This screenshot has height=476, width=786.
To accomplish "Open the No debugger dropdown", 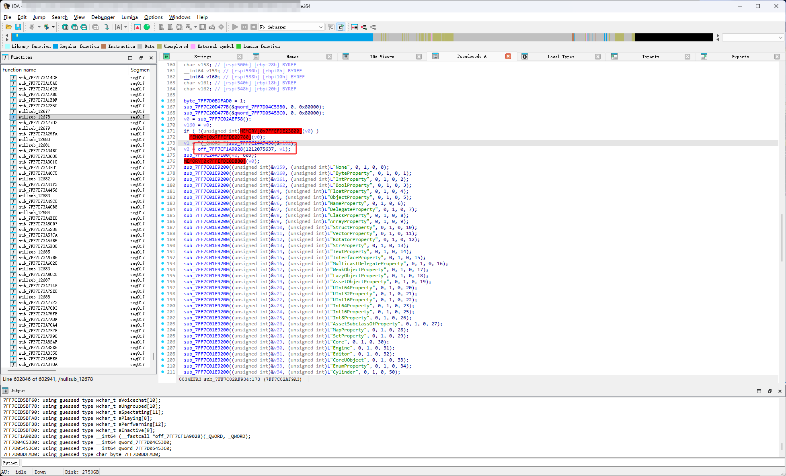I will pos(320,27).
